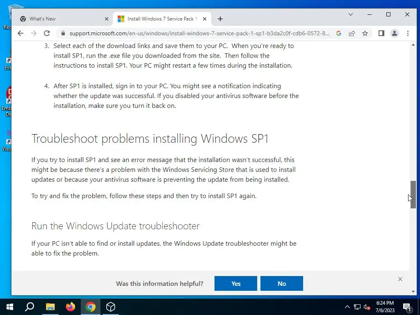Open Chrome profile avatar
Screen dimensions: 420x315
pyautogui.click(x=394, y=33)
